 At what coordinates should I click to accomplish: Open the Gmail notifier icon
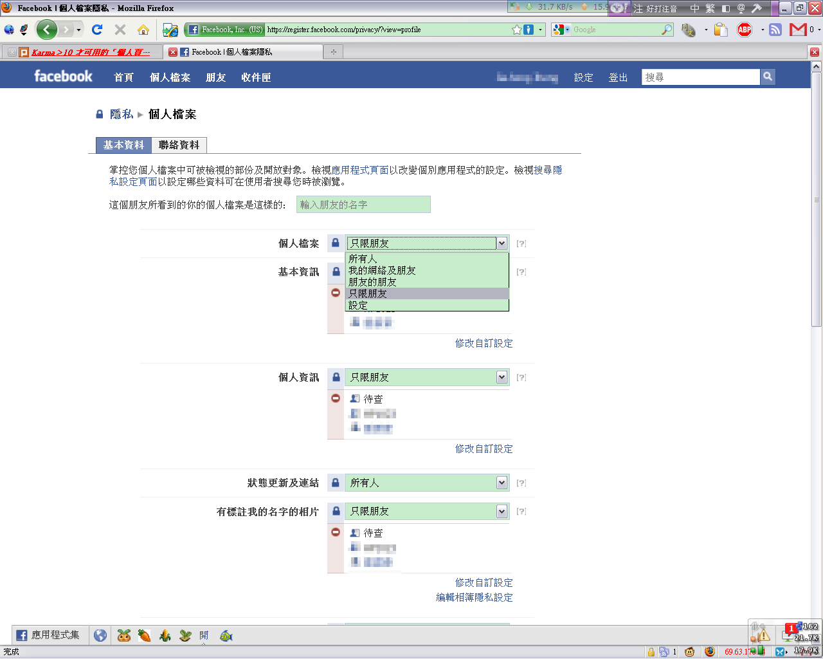pos(798,30)
